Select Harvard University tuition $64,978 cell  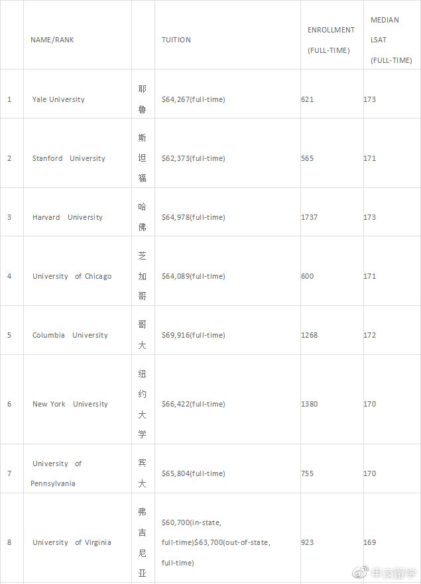(x=227, y=212)
